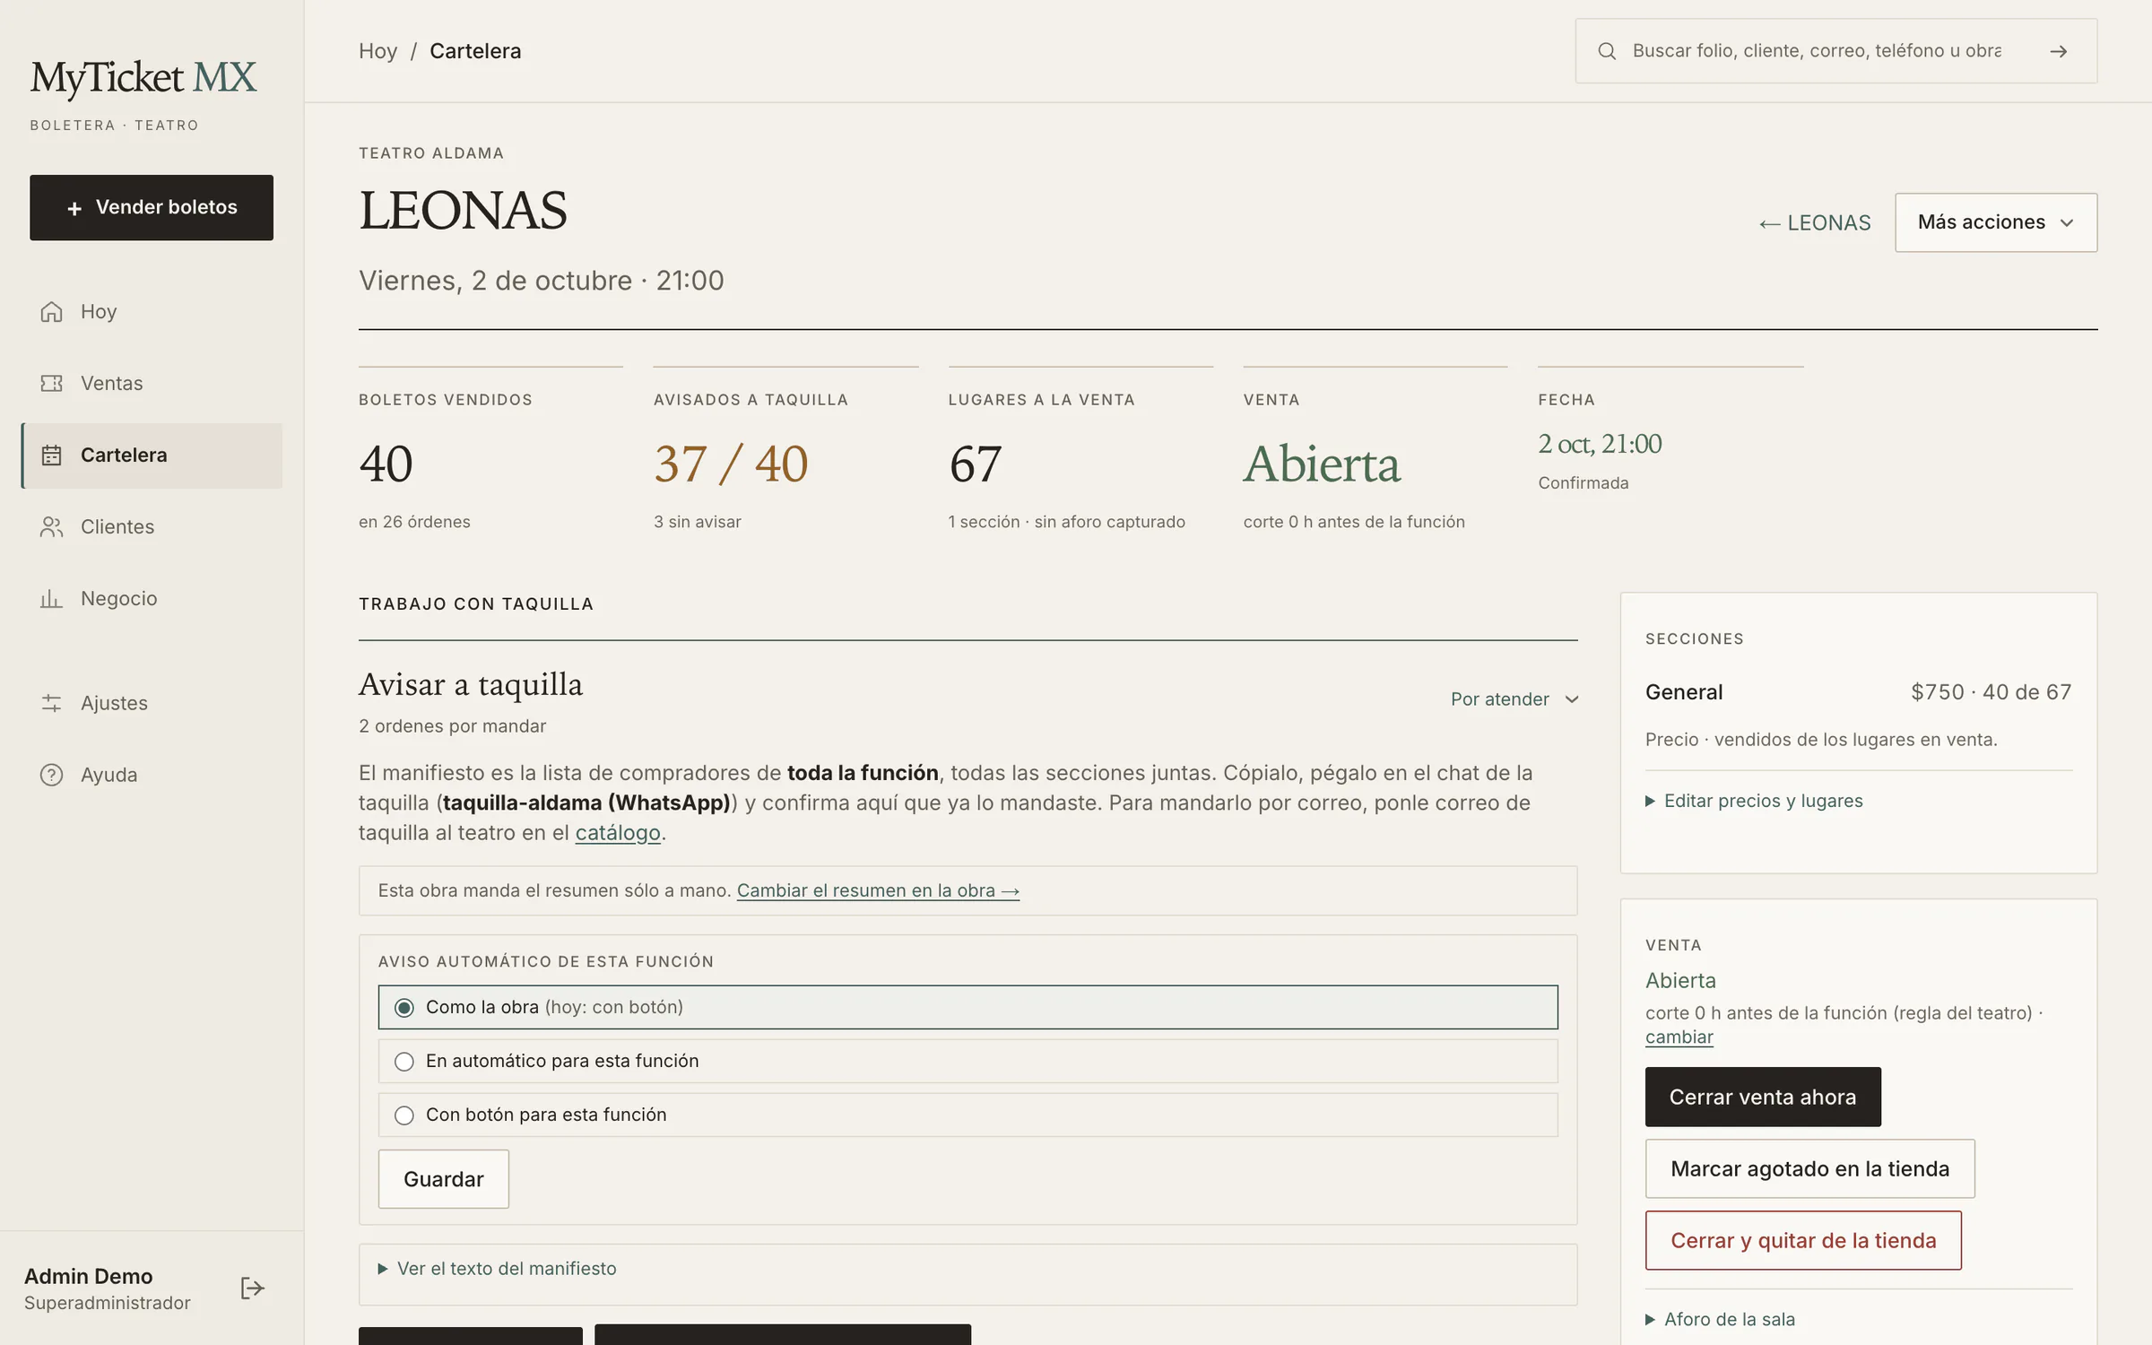Follow the 'catálogo' link
Viewport: 2152px width, 1345px height.
pyautogui.click(x=618, y=833)
